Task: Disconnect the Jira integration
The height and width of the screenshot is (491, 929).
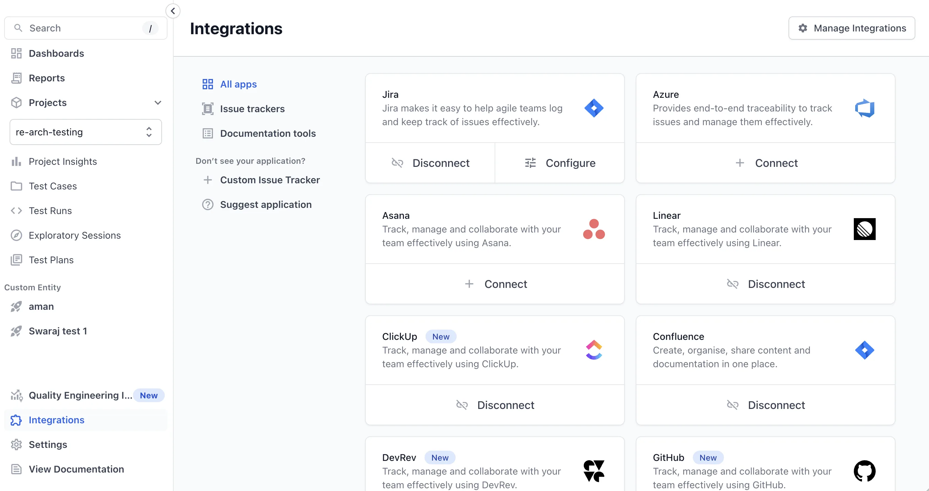Action: (430, 163)
